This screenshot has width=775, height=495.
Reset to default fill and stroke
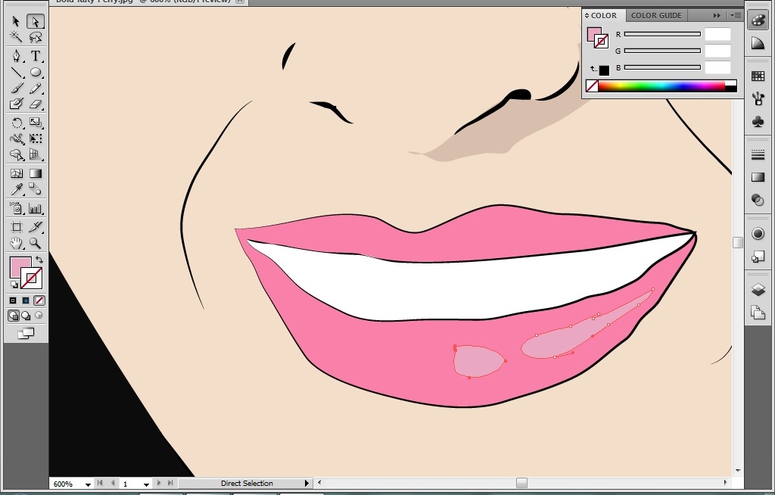[14, 285]
